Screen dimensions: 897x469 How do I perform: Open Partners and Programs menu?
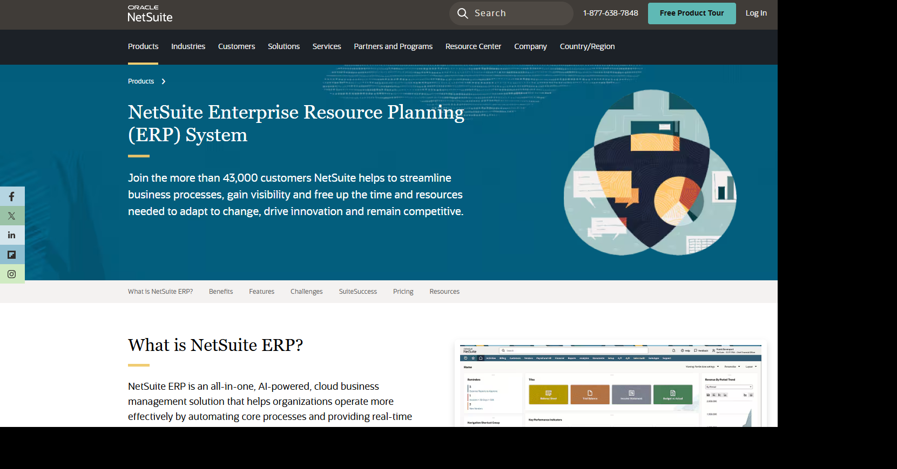(x=393, y=46)
